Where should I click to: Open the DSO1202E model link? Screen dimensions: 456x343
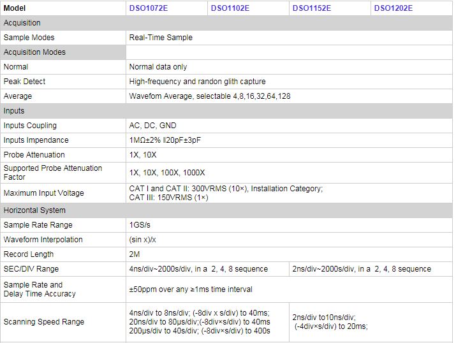[393, 8]
